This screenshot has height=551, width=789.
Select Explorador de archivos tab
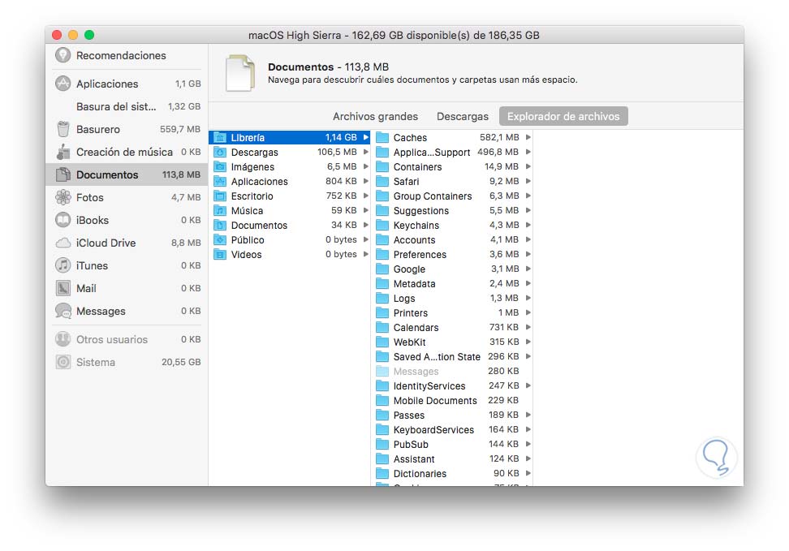click(563, 116)
